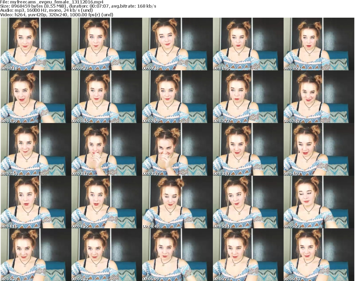
Task: Open the thumbnail at 00:05:23
Action: [x=319, y=203]
